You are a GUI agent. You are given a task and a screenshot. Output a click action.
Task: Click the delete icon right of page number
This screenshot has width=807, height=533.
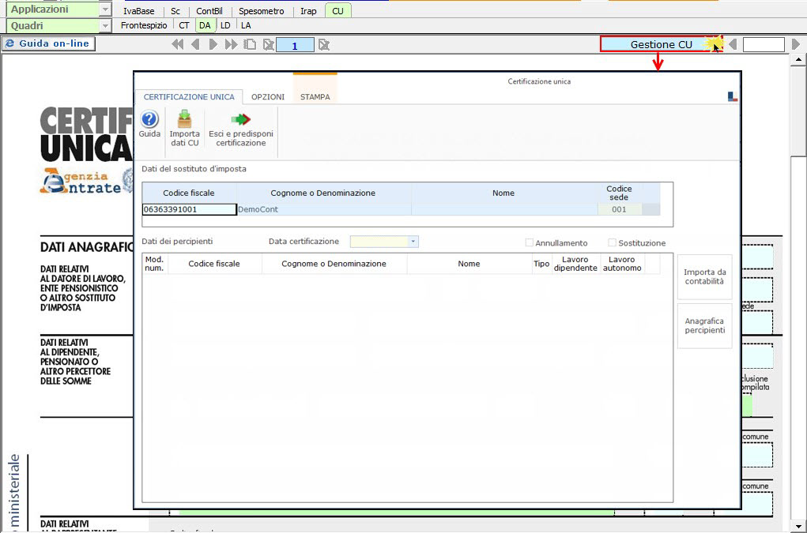(324, 45)
